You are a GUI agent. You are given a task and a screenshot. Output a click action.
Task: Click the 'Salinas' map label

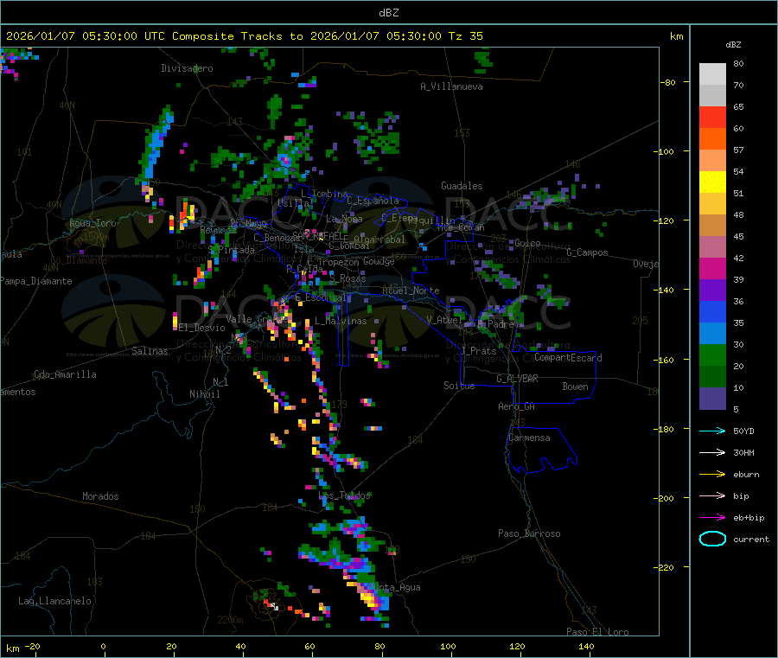point(150,351)
